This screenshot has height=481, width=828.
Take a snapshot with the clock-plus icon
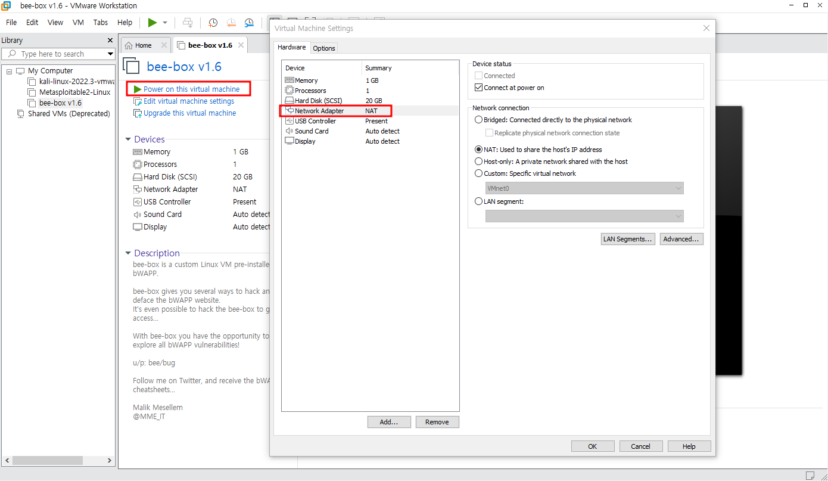(x=213, y=23)
